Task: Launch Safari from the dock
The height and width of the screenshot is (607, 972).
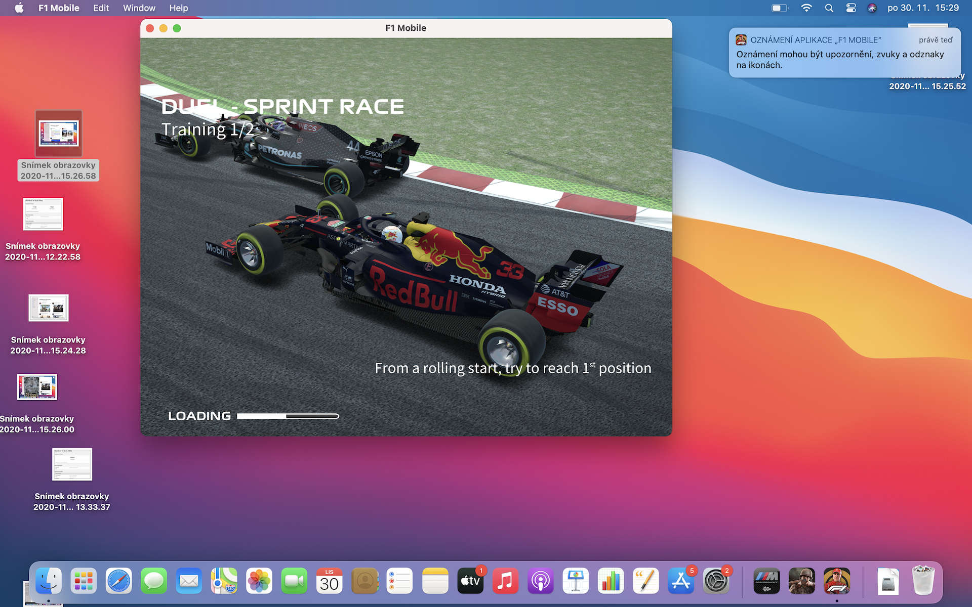Action: pos(118,581)
